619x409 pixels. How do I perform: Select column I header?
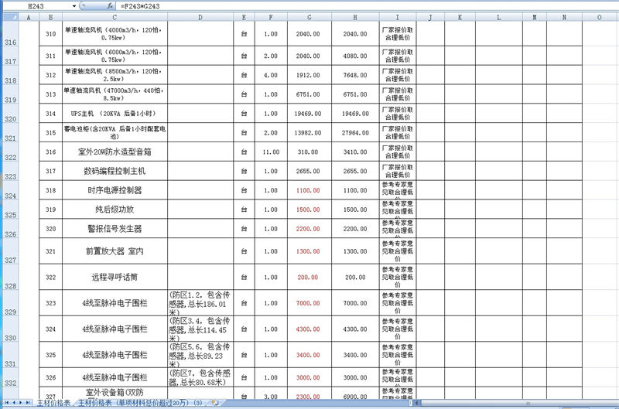point(397,17)
